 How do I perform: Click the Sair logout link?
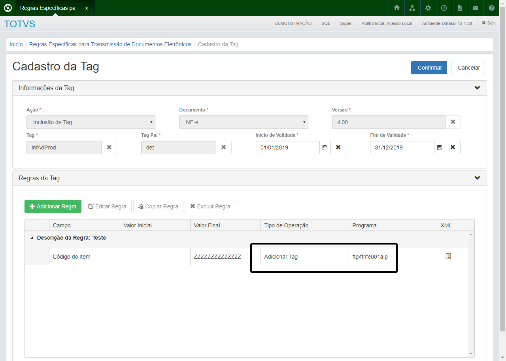[x=488, y=23]
